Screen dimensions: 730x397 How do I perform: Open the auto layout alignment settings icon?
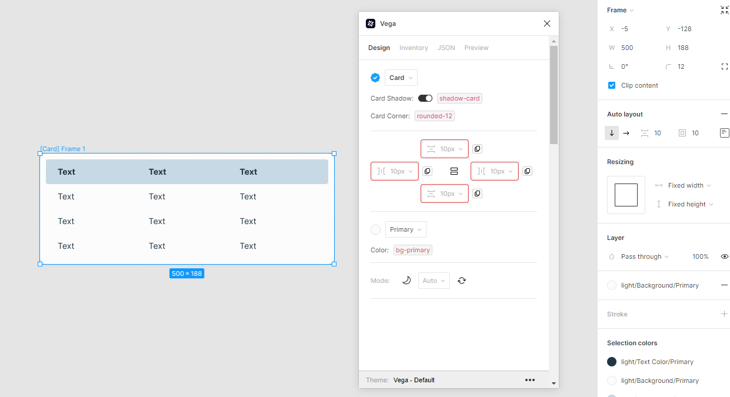tap(724, 133)
